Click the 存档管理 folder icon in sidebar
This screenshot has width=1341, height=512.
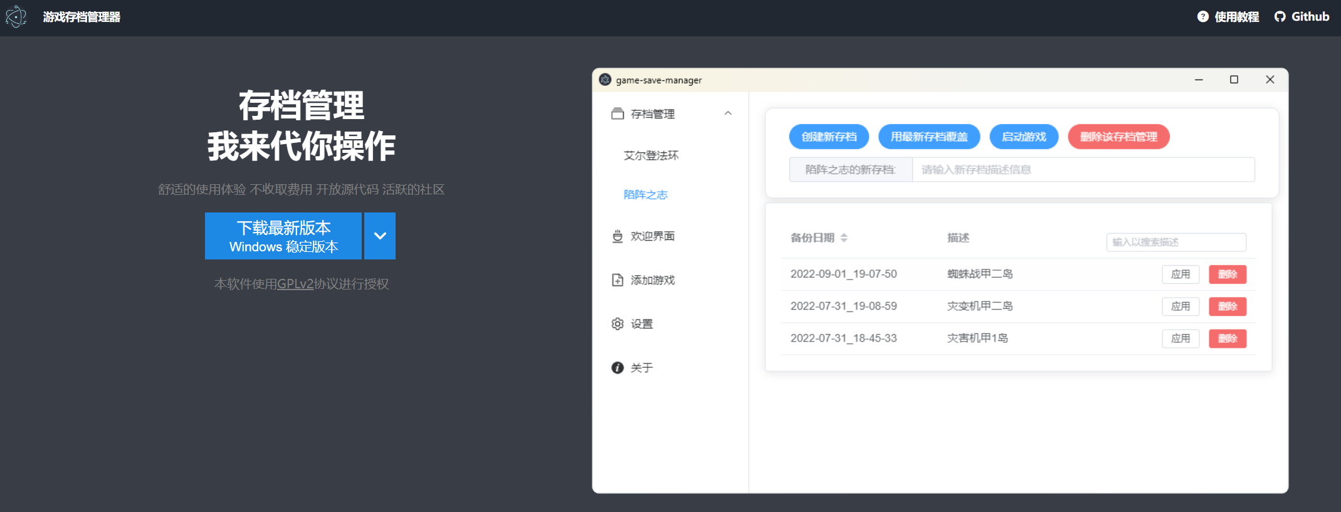click(618, 113)
